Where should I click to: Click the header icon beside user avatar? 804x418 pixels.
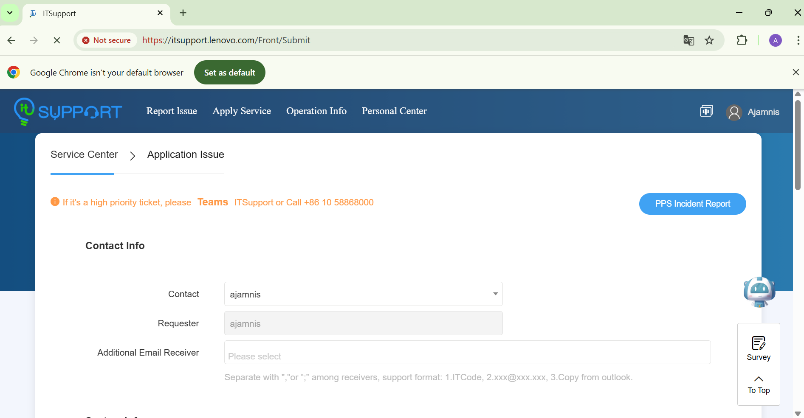tap(706, 111)
